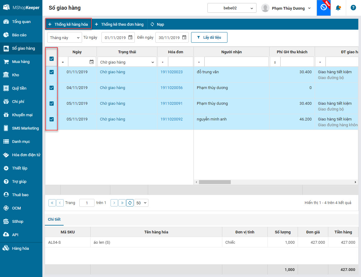
Task: Open the Trạng thái filter dropdown
Action: click(127, 62)
